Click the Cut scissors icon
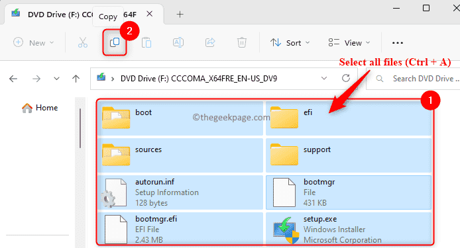Image resolution: width=460 pixels, height=248 pixels. (x=83, y=43)
